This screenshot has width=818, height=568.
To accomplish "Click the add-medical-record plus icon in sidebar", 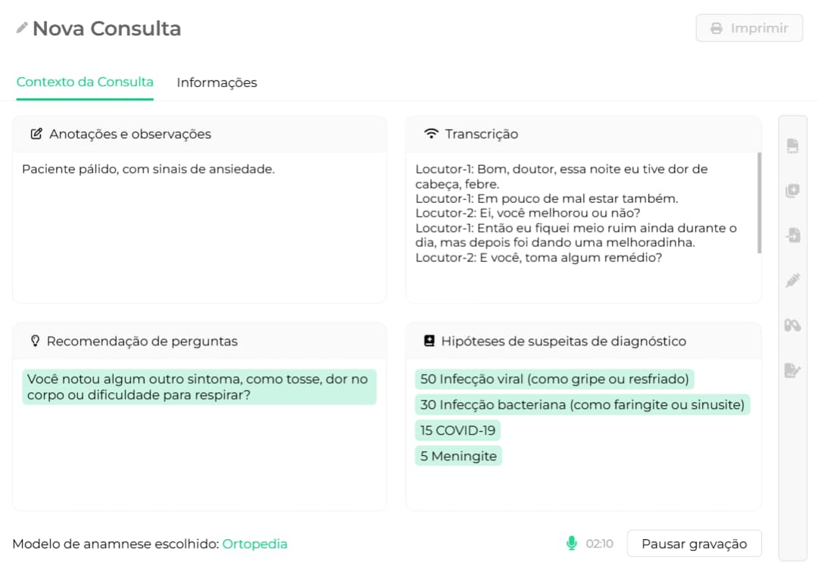I will coord(792,191).
